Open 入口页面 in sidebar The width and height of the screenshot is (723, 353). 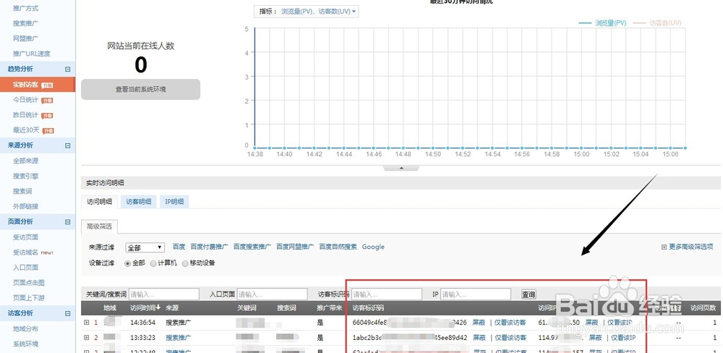25,267
